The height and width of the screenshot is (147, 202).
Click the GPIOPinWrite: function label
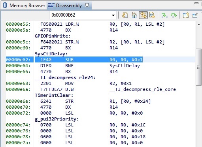tap(53, 36)
